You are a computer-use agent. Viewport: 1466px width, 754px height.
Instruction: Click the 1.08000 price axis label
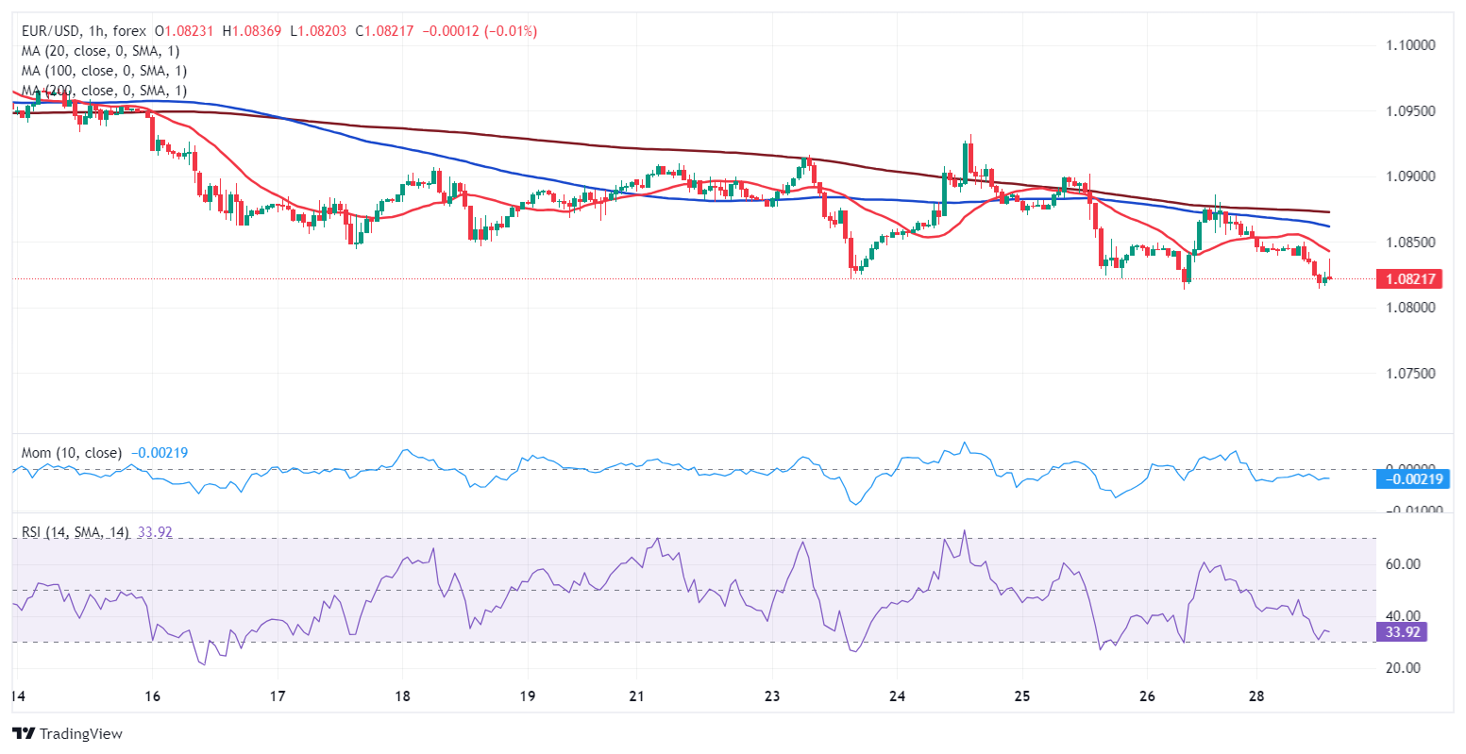[x=1410, y=308]
